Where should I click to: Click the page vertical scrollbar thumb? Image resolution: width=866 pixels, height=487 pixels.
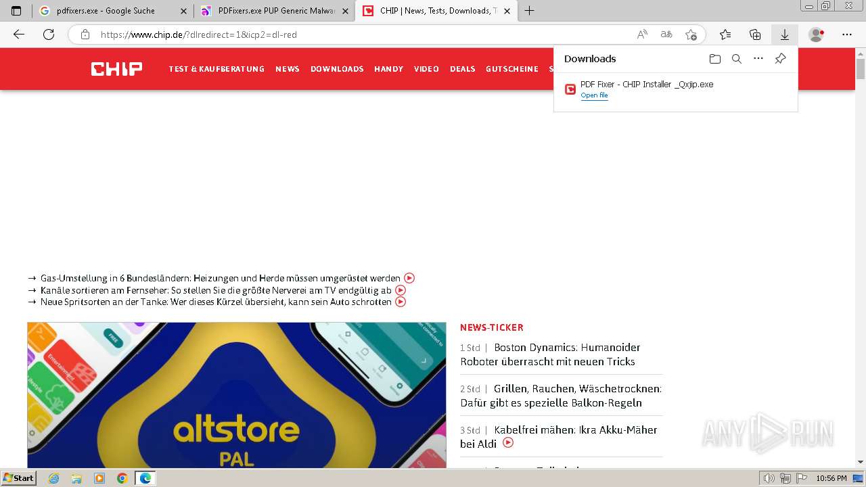click(x=861, y=69)
